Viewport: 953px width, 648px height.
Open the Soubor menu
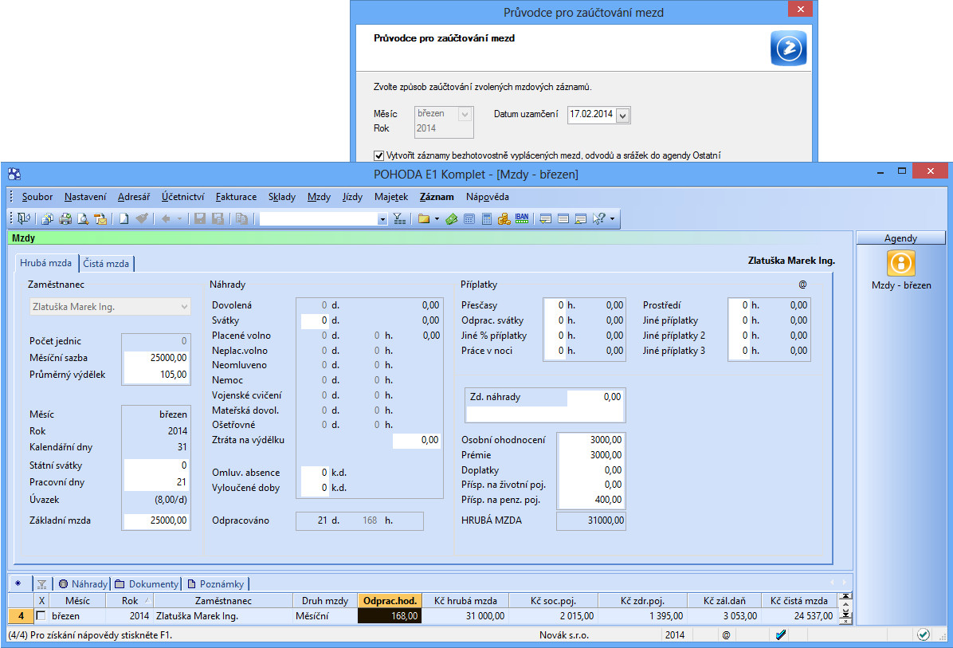[37, 197]
